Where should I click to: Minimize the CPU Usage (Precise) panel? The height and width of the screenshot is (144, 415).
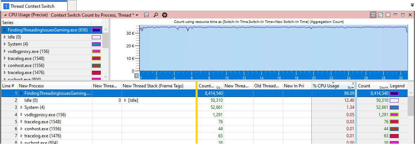(x=395, y=15)
